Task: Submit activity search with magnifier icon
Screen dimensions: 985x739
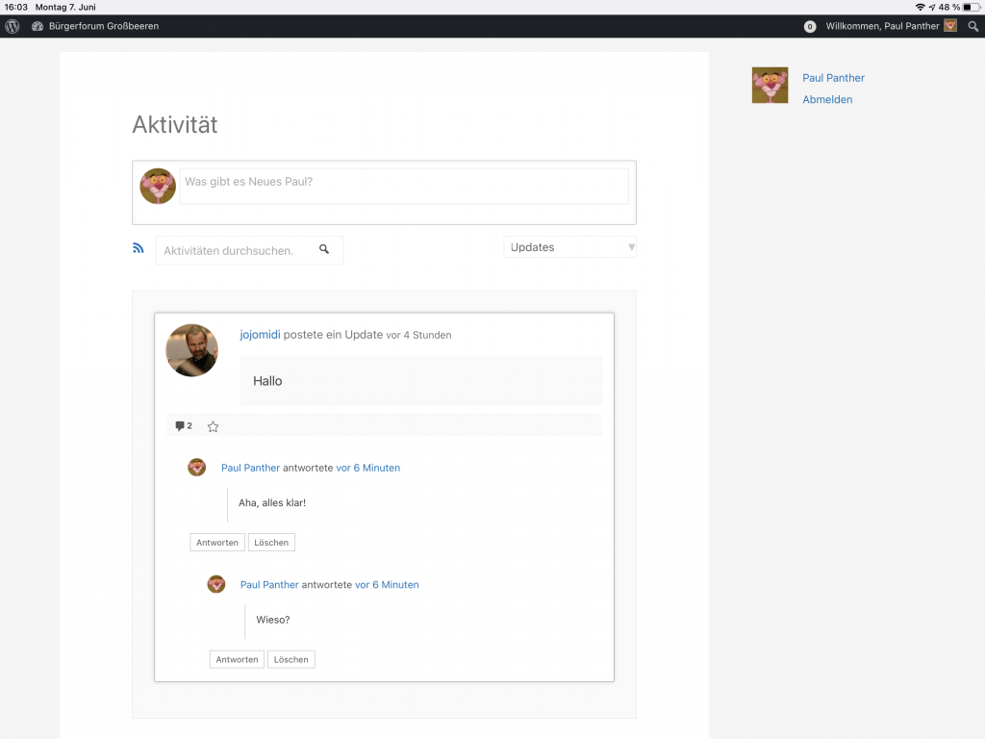Action: (324, 249)
